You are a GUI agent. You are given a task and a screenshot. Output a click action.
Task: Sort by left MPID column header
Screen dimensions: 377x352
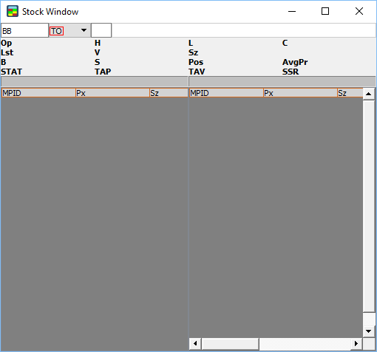[38, 93]
